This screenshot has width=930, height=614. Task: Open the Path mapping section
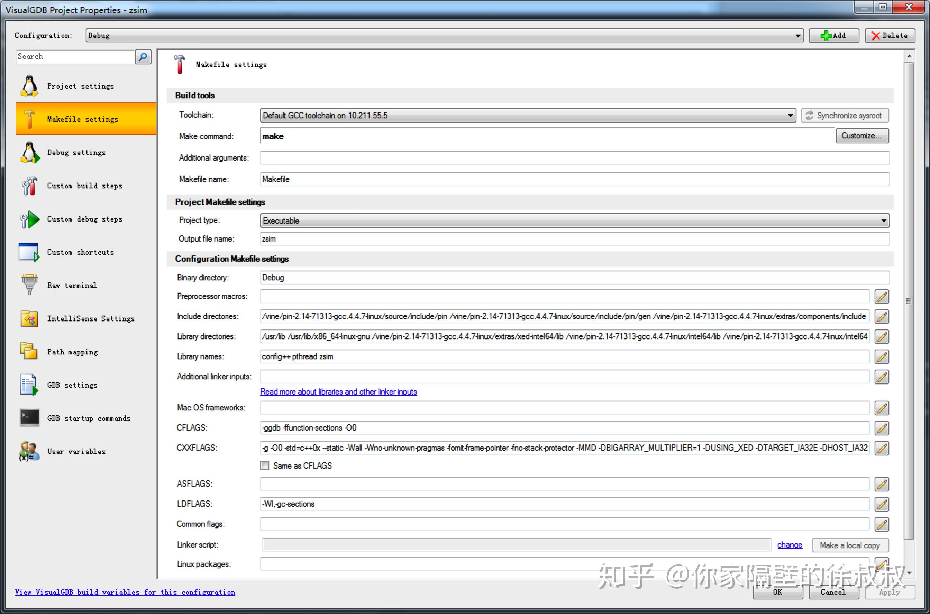pos(72,352)
